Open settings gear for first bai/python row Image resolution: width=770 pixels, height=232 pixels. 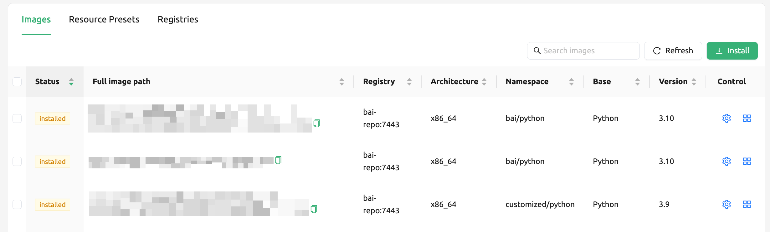726,118
